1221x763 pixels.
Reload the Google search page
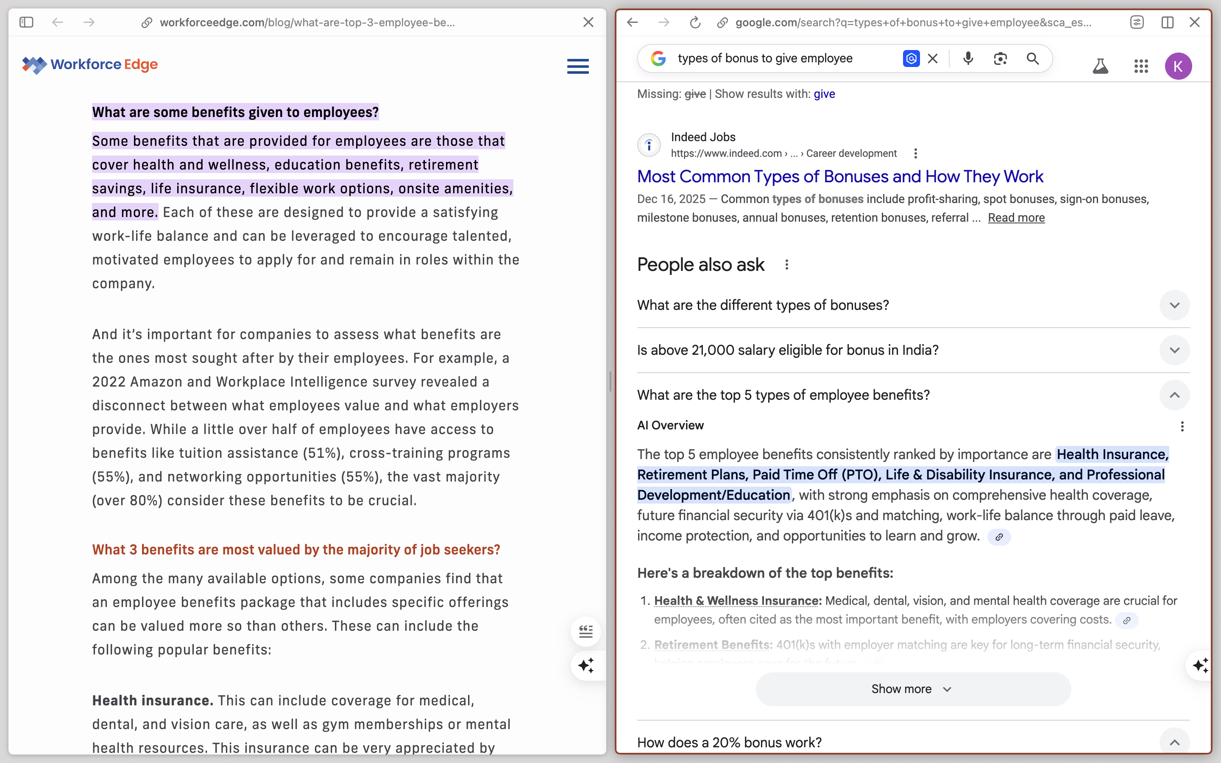(695, 22)
